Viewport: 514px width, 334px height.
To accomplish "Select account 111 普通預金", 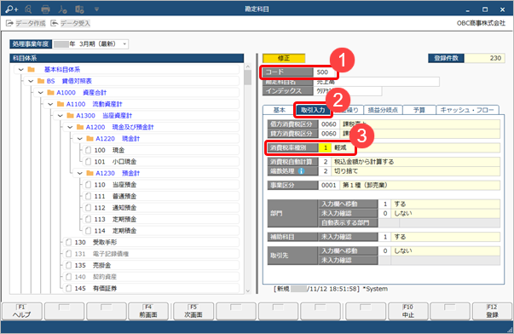I will 160,196.
